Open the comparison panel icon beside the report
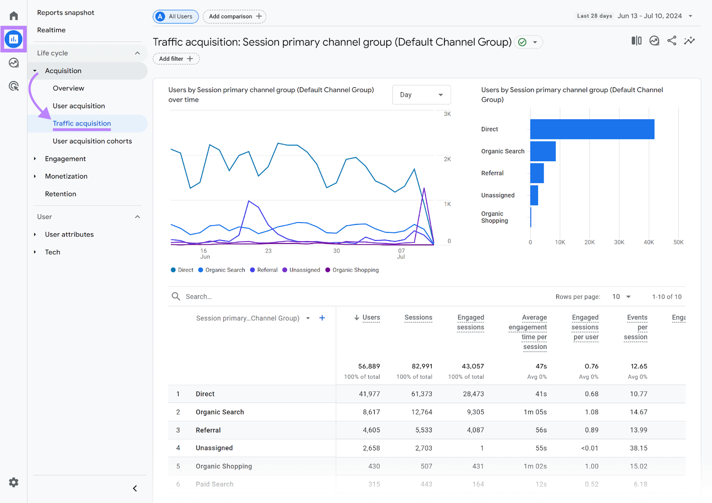Screen dimensions: 712x503 636,41
